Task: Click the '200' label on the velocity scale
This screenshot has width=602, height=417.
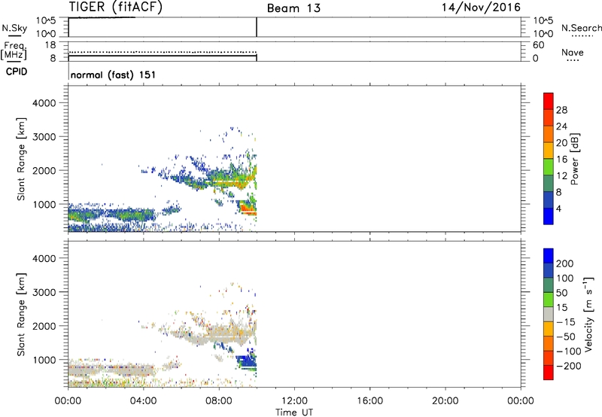Action: tap(565, 263)
